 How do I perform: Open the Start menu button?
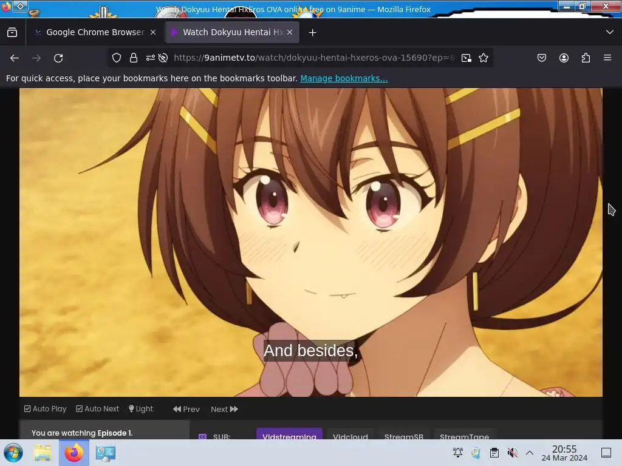[13, 453]
